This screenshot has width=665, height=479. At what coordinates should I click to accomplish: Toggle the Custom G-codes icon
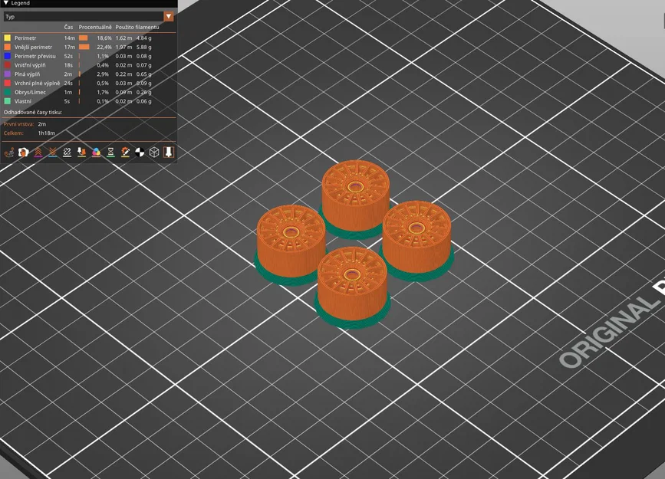pyautogui.click(x=125, y=152)
